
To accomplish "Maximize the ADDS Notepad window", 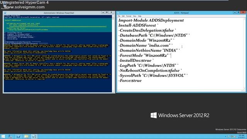I will (239, 12).
